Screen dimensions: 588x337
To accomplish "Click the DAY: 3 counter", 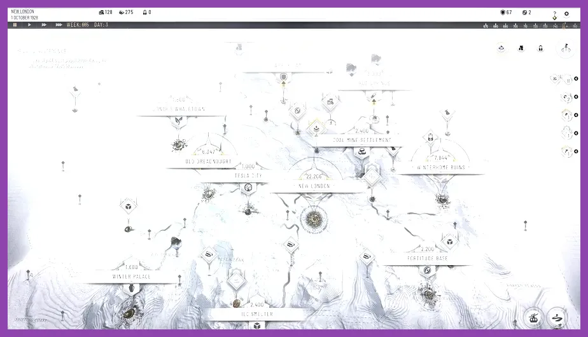I will pyautogui.click(x=101, y=25).
